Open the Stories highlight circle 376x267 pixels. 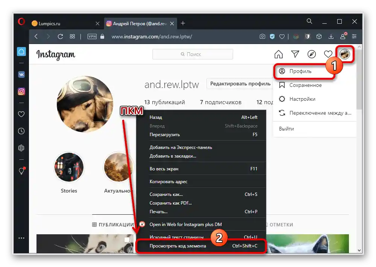(x=69, y=167)
